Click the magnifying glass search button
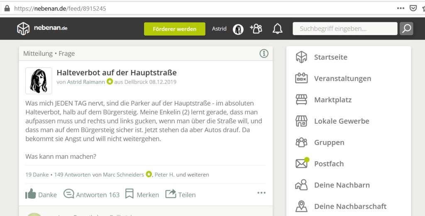425x216 pixels. pyautogui.click(x=406, y=29)
